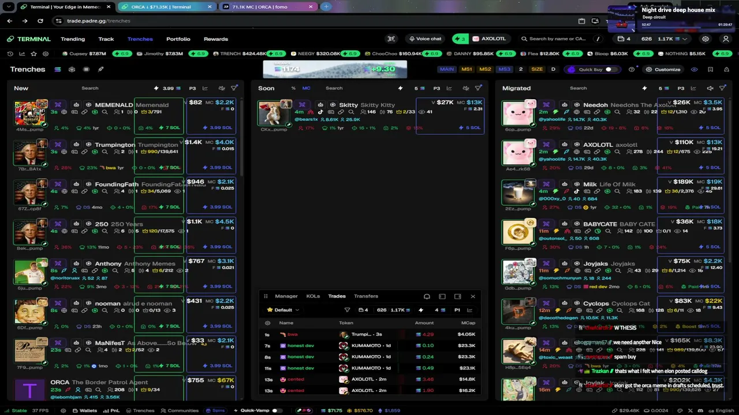Click the Search field in the New column
This screenshot has width=739, height=415.
(x=90, y=88)
